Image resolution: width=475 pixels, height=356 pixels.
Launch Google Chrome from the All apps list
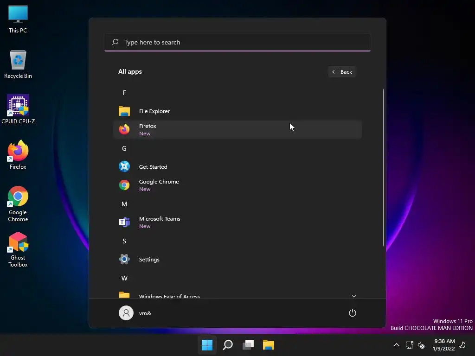click(237, 185)
